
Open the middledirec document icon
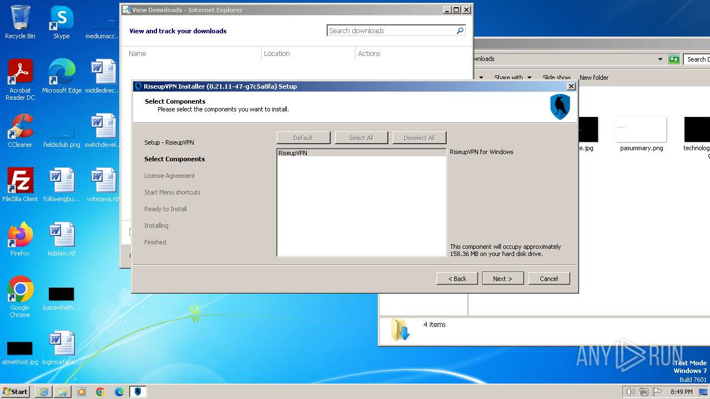[x=103, y=76]
